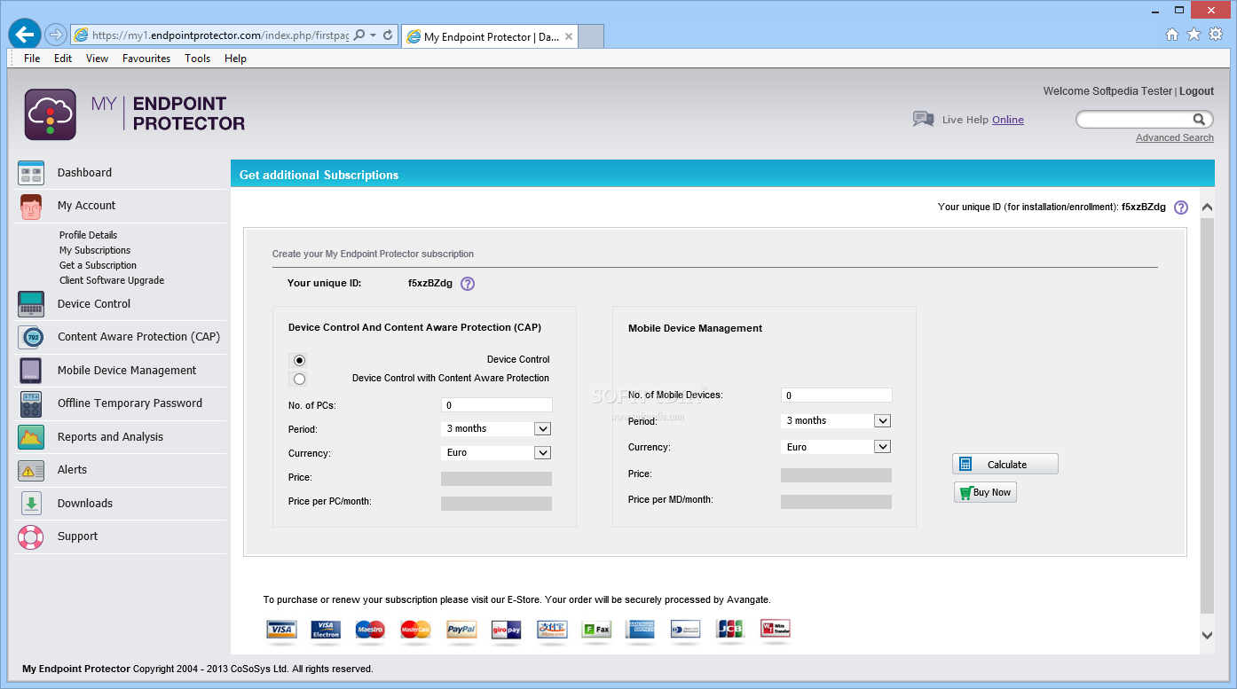Click the American Express payment logo
This screenshot has width=1237, height=689.
coord(640,630)
